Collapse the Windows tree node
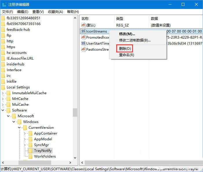 tap(14, 122)
